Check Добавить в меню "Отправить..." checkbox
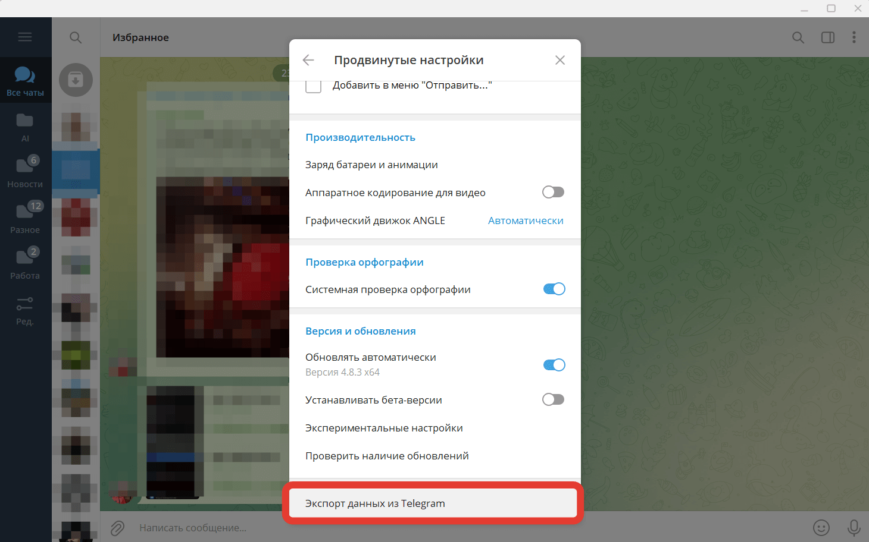869x542 pixels. (314, 86)
